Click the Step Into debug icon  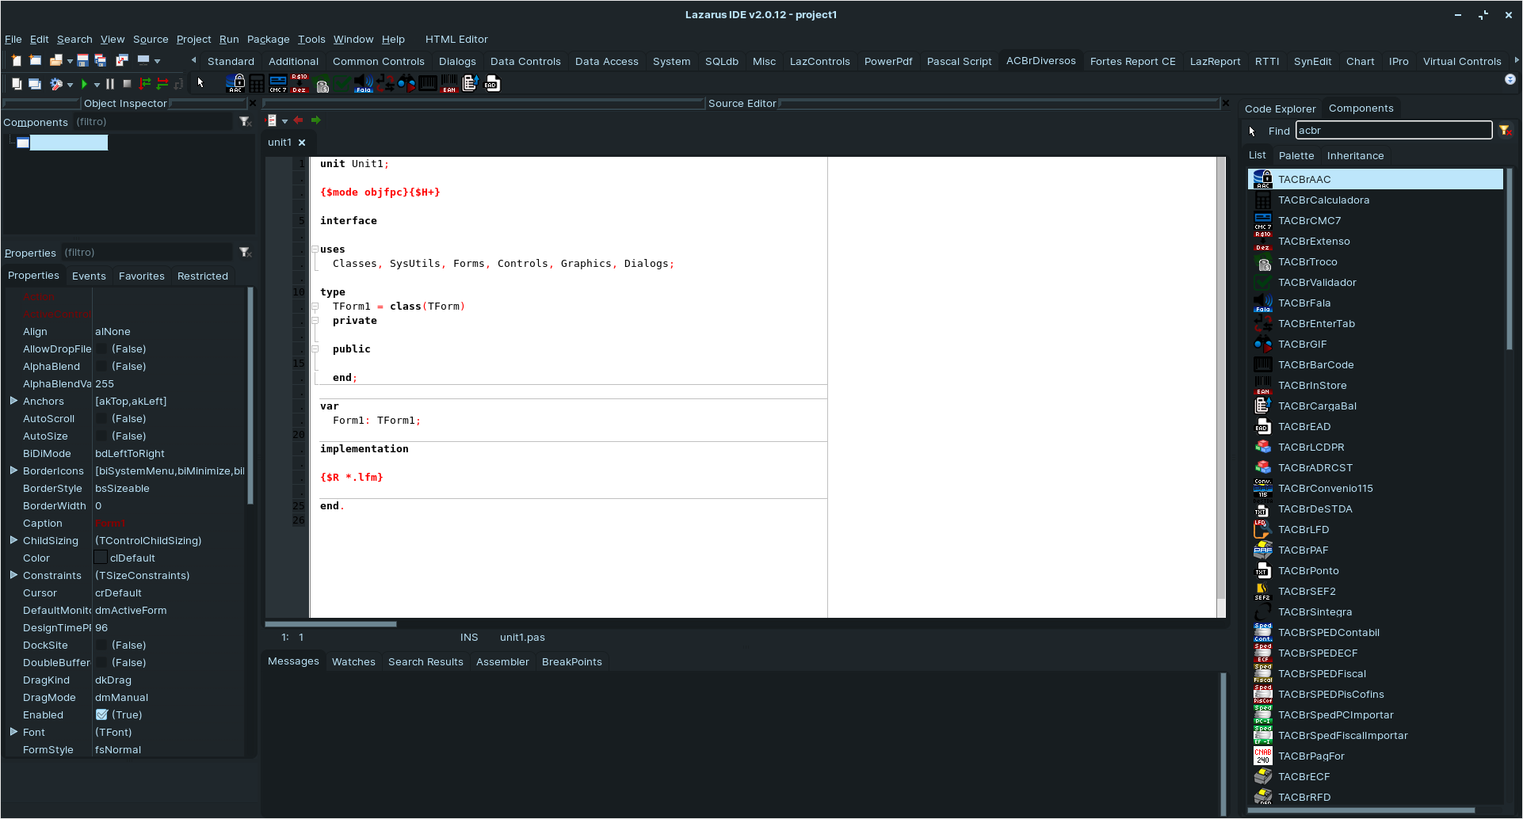click(145, 83)
